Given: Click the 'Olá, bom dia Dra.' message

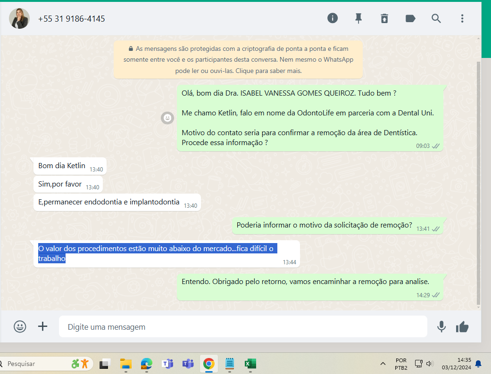Looking at the screenshot, I should coord(310,118).
